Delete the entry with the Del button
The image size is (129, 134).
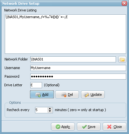click(x=67, y=95)
